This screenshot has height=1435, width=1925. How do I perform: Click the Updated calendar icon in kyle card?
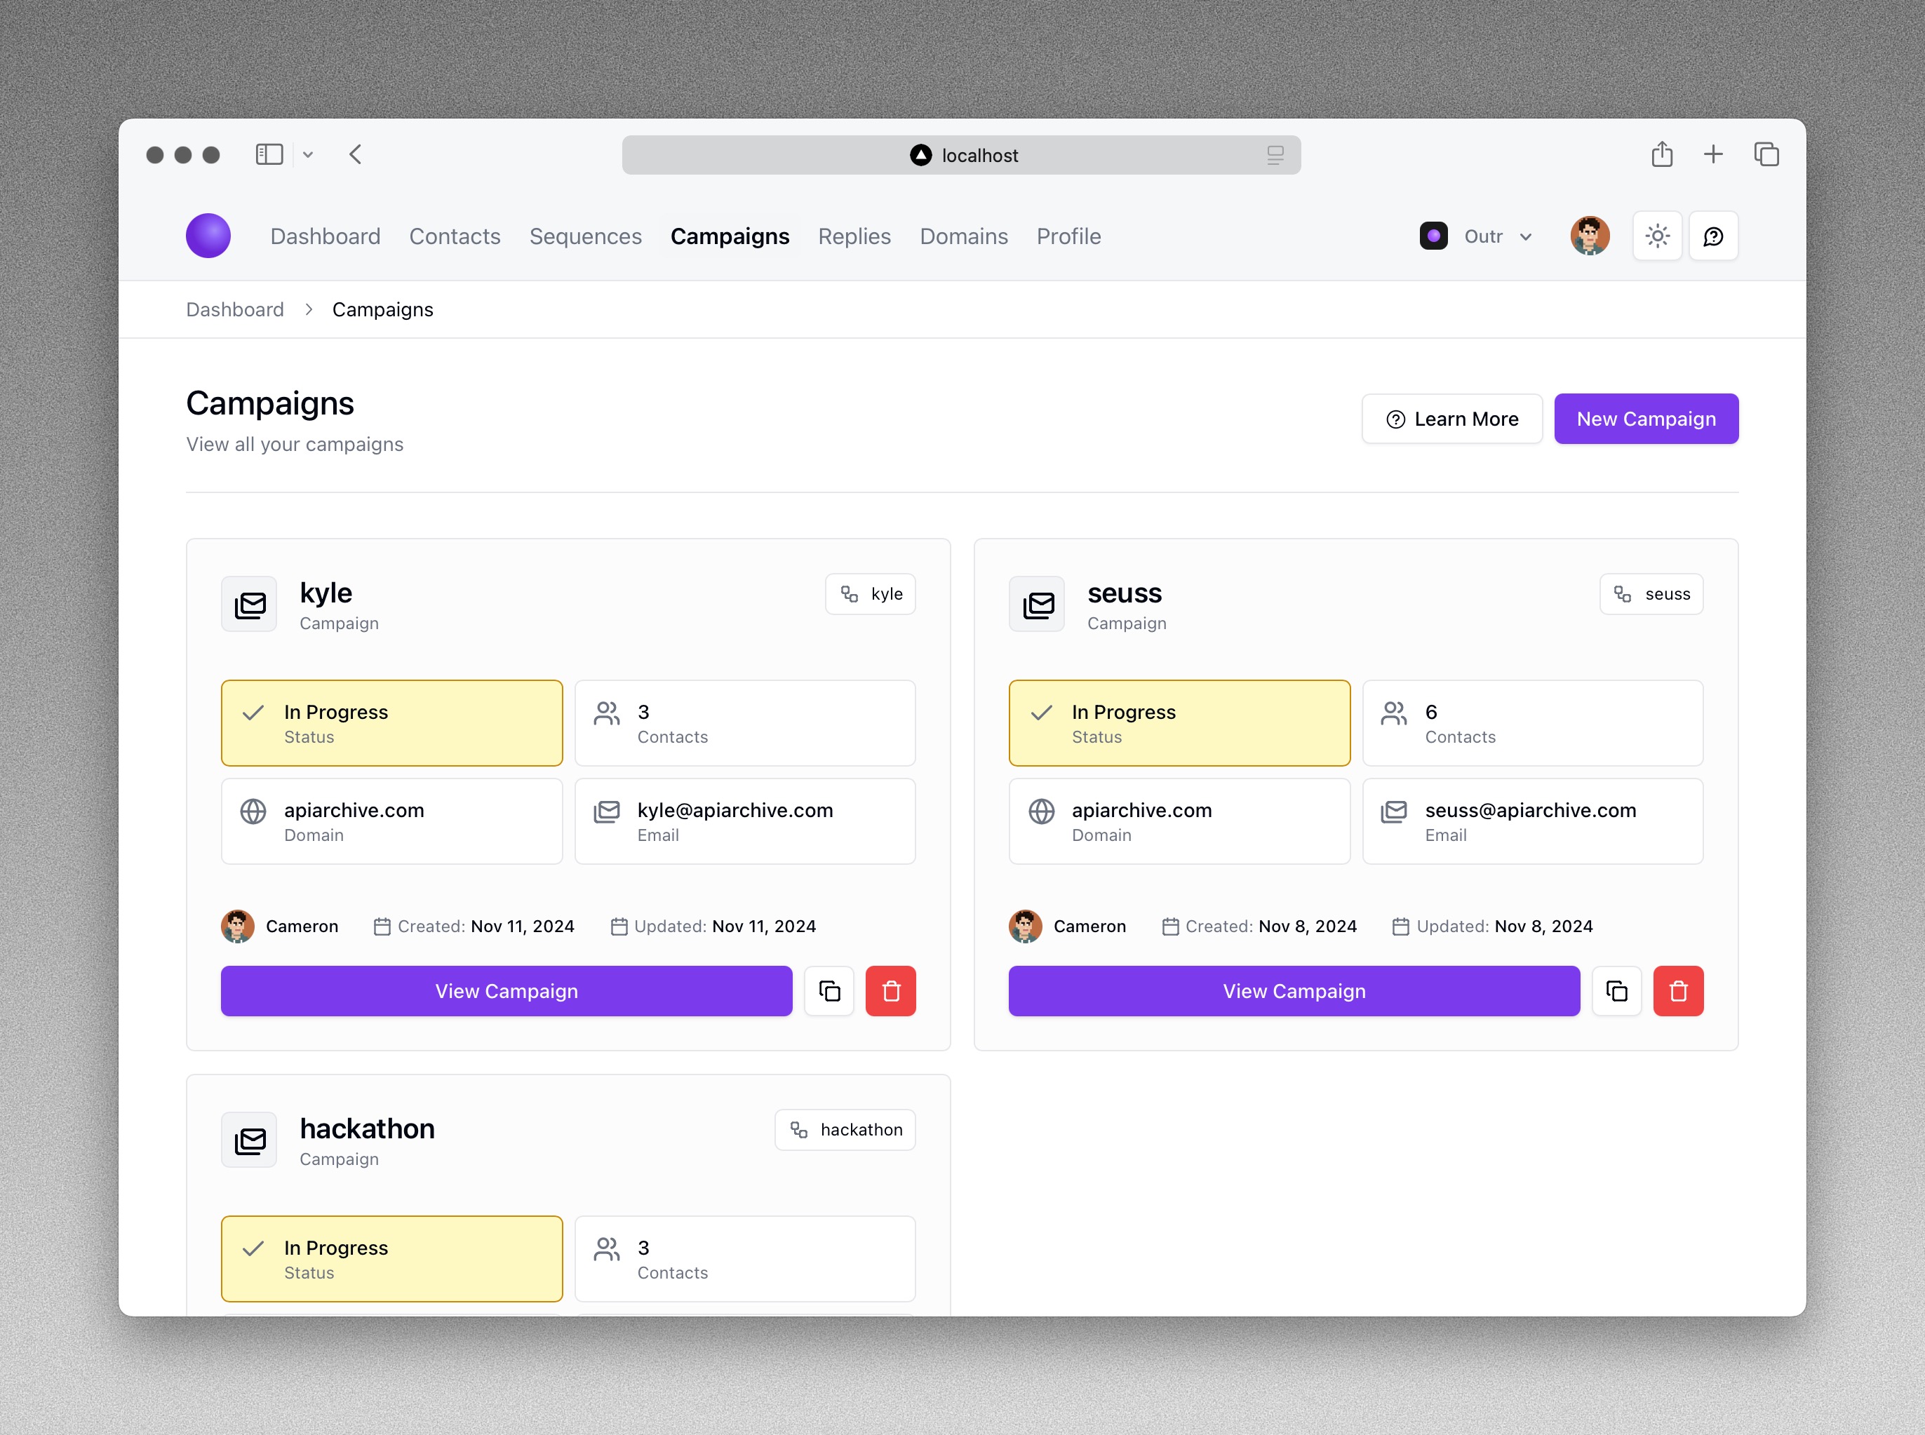pos(619,927)
